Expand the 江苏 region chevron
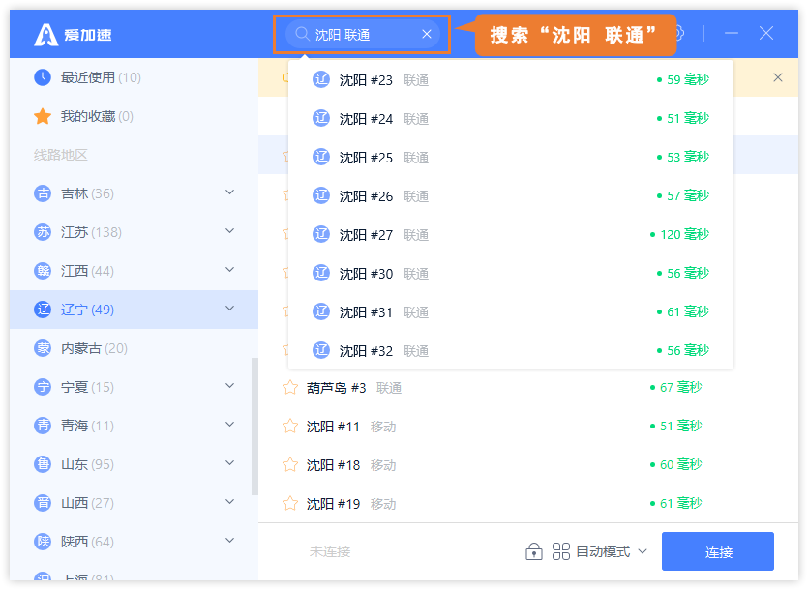 tap(230, 231)
